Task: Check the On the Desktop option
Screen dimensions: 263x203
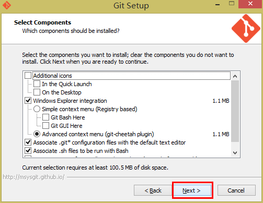Action: point(37,92)
